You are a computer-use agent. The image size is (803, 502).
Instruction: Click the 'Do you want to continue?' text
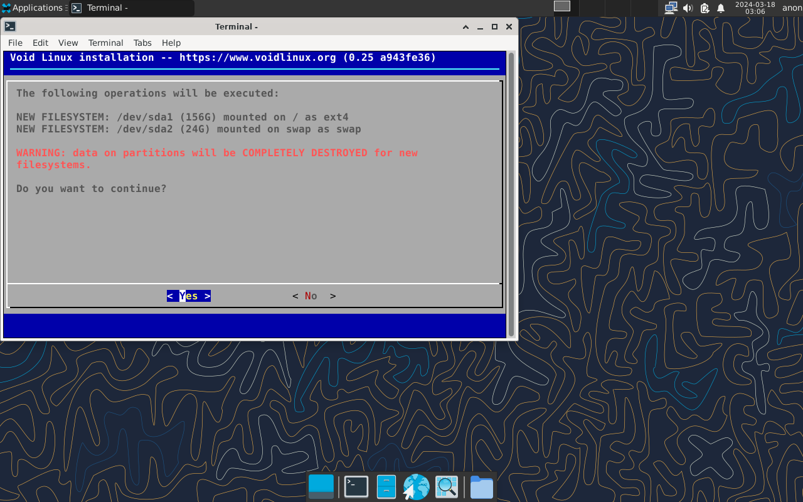coord(92,189)
